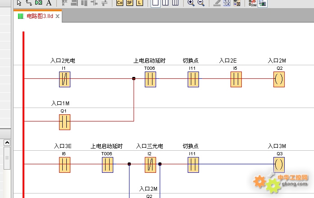The height and width of the screenshot is (198, 314).
Task: Open the L data log toolbar
Action: pos(139,3)
